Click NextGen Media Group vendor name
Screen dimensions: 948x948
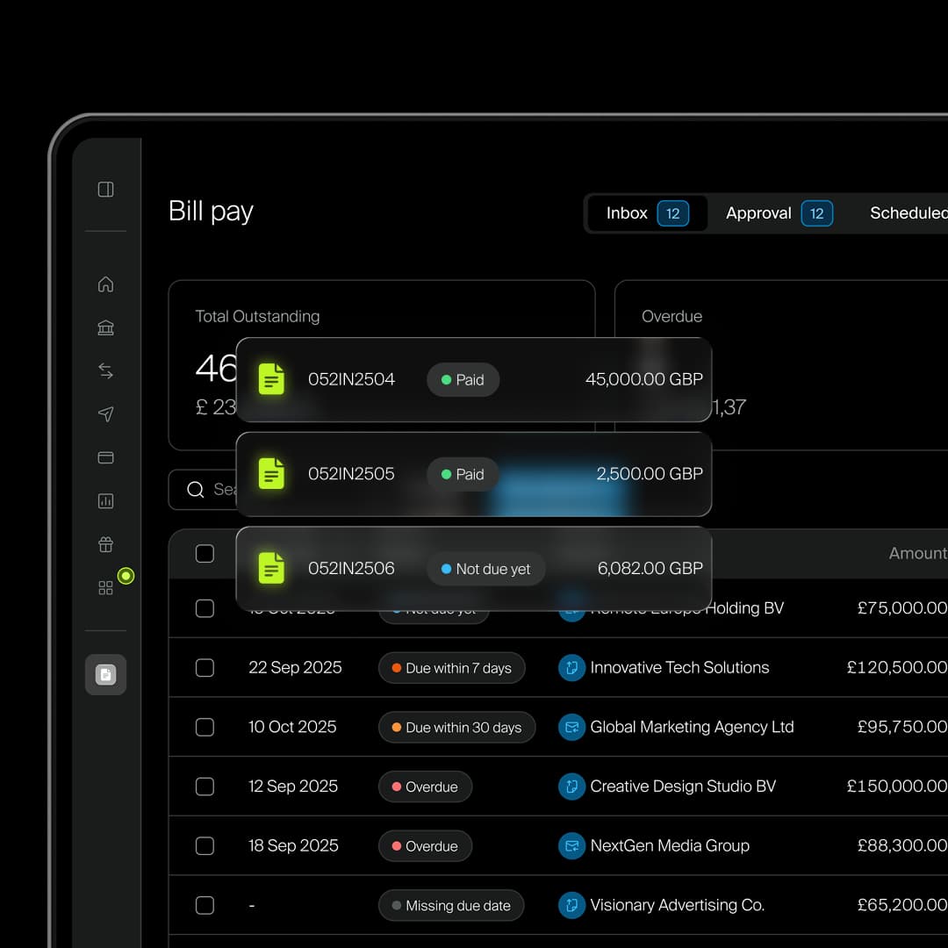point(670,845)
